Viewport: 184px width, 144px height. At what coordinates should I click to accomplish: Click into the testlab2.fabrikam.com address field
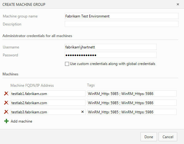48,103
